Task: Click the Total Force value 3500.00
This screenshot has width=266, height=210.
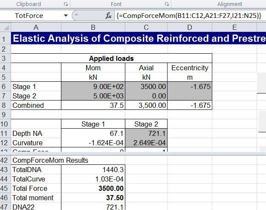Action: click(x=93, y=188)
